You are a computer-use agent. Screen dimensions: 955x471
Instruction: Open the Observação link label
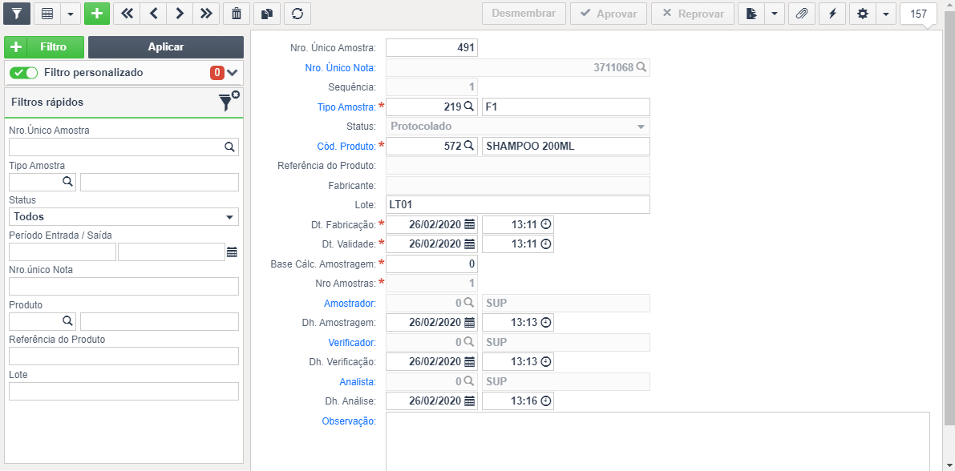click(348, 421)
